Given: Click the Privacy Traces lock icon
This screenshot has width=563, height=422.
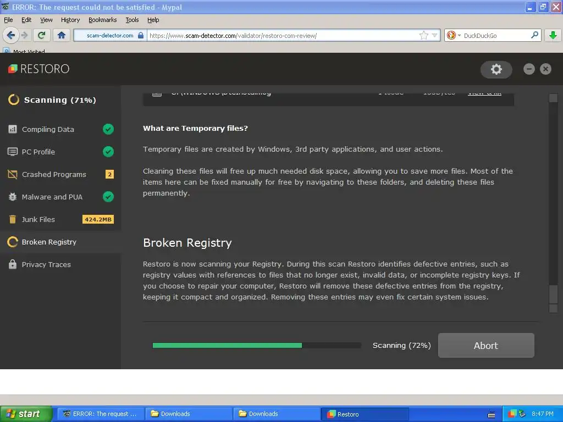Looking at the screenshot, I should click(13, 264).
